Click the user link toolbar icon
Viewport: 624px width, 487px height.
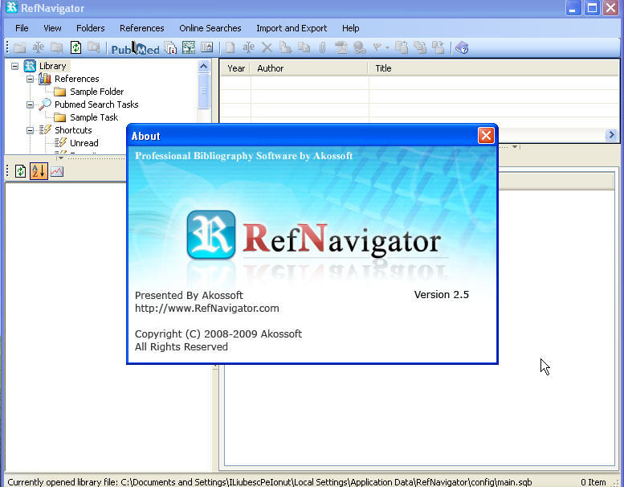[359, 47]
